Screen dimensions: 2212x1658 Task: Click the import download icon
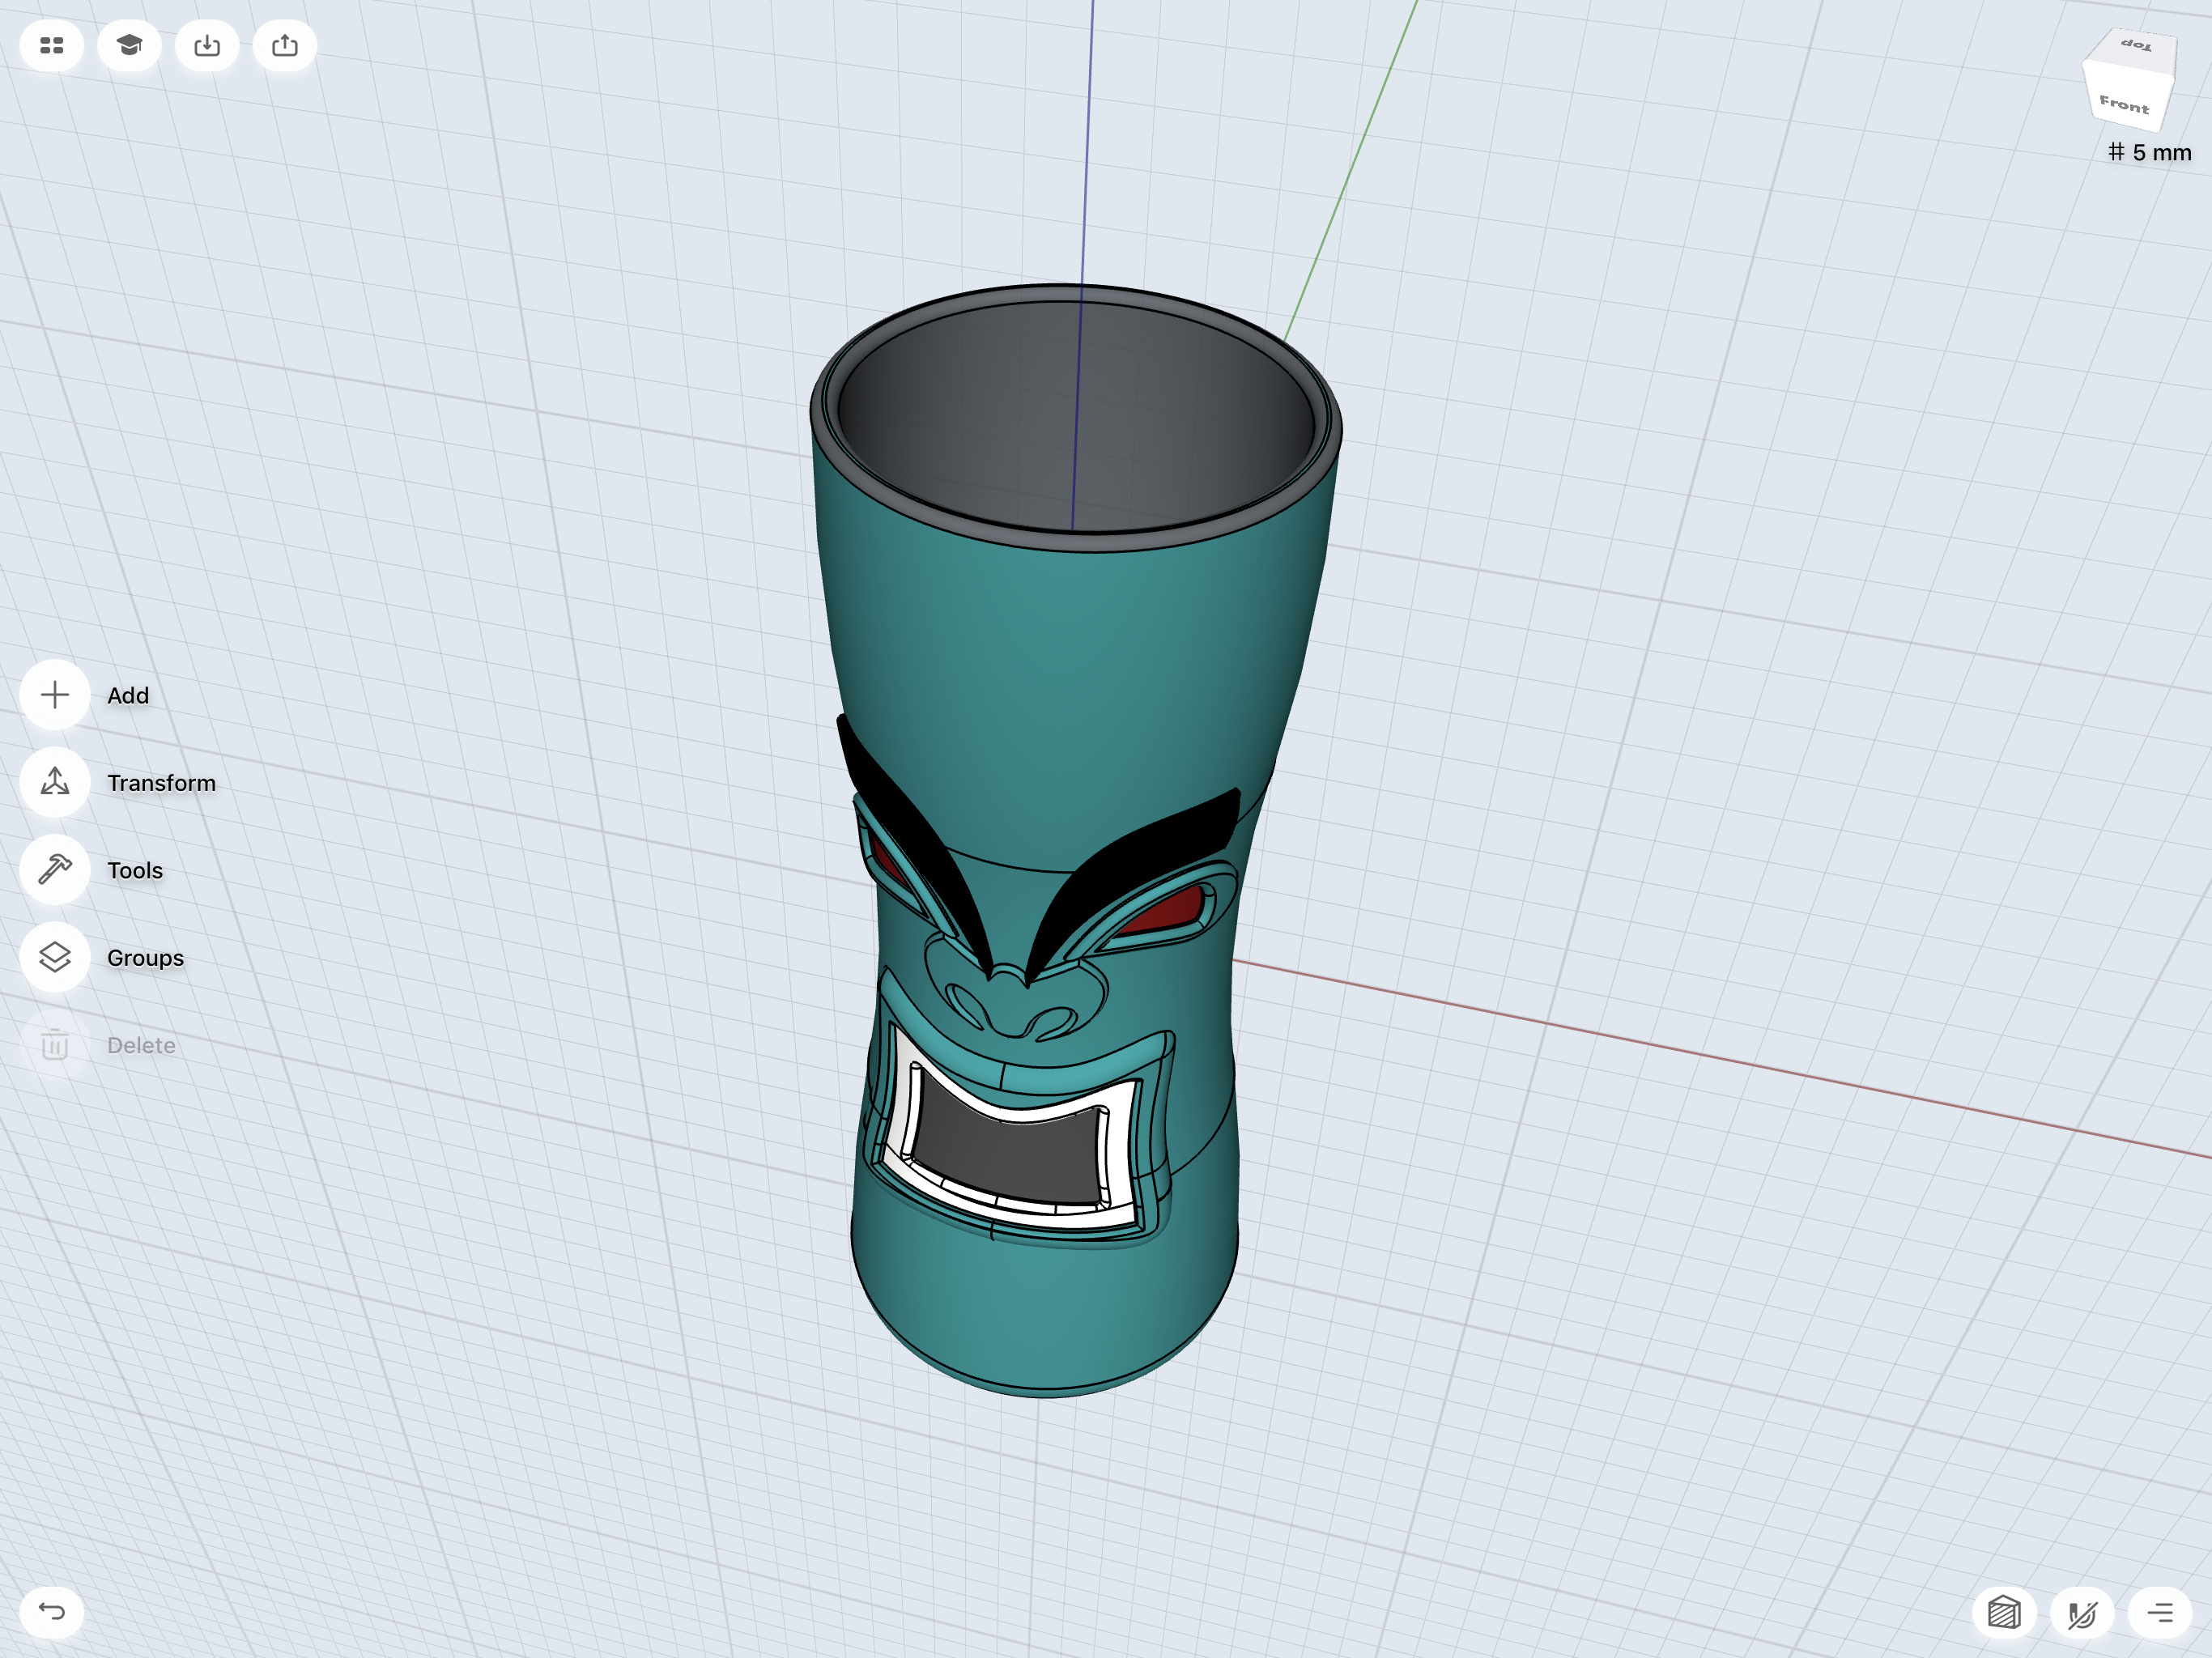[x=207, y=46]
